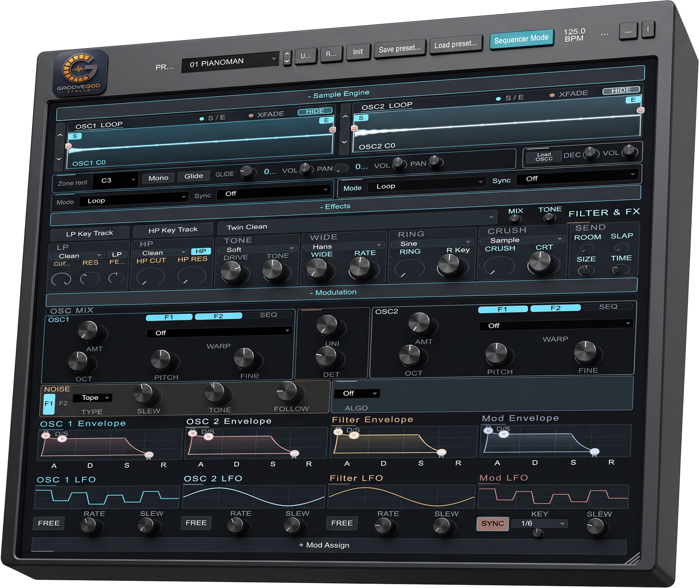The width and height of the screenshot is (699, 588).
Task: Open the Zone root C3 dropdown
Action: point(115,180)
